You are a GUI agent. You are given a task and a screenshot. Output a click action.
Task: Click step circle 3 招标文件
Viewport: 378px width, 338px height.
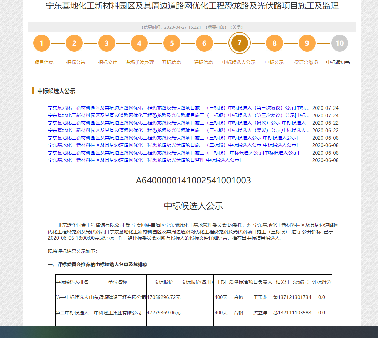click(x=107, y=43)
